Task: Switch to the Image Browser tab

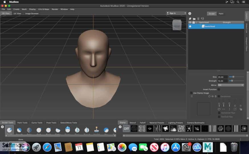Action: point(32,13)
